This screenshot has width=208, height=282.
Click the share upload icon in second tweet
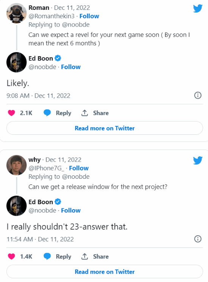coord(85,257)
